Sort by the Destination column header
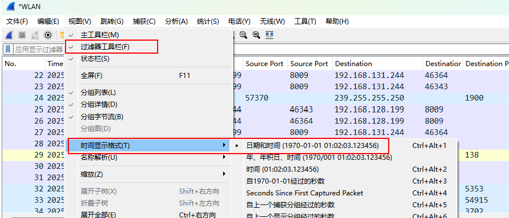This screenshot has width=509, height=218. [x=377, y=64]
